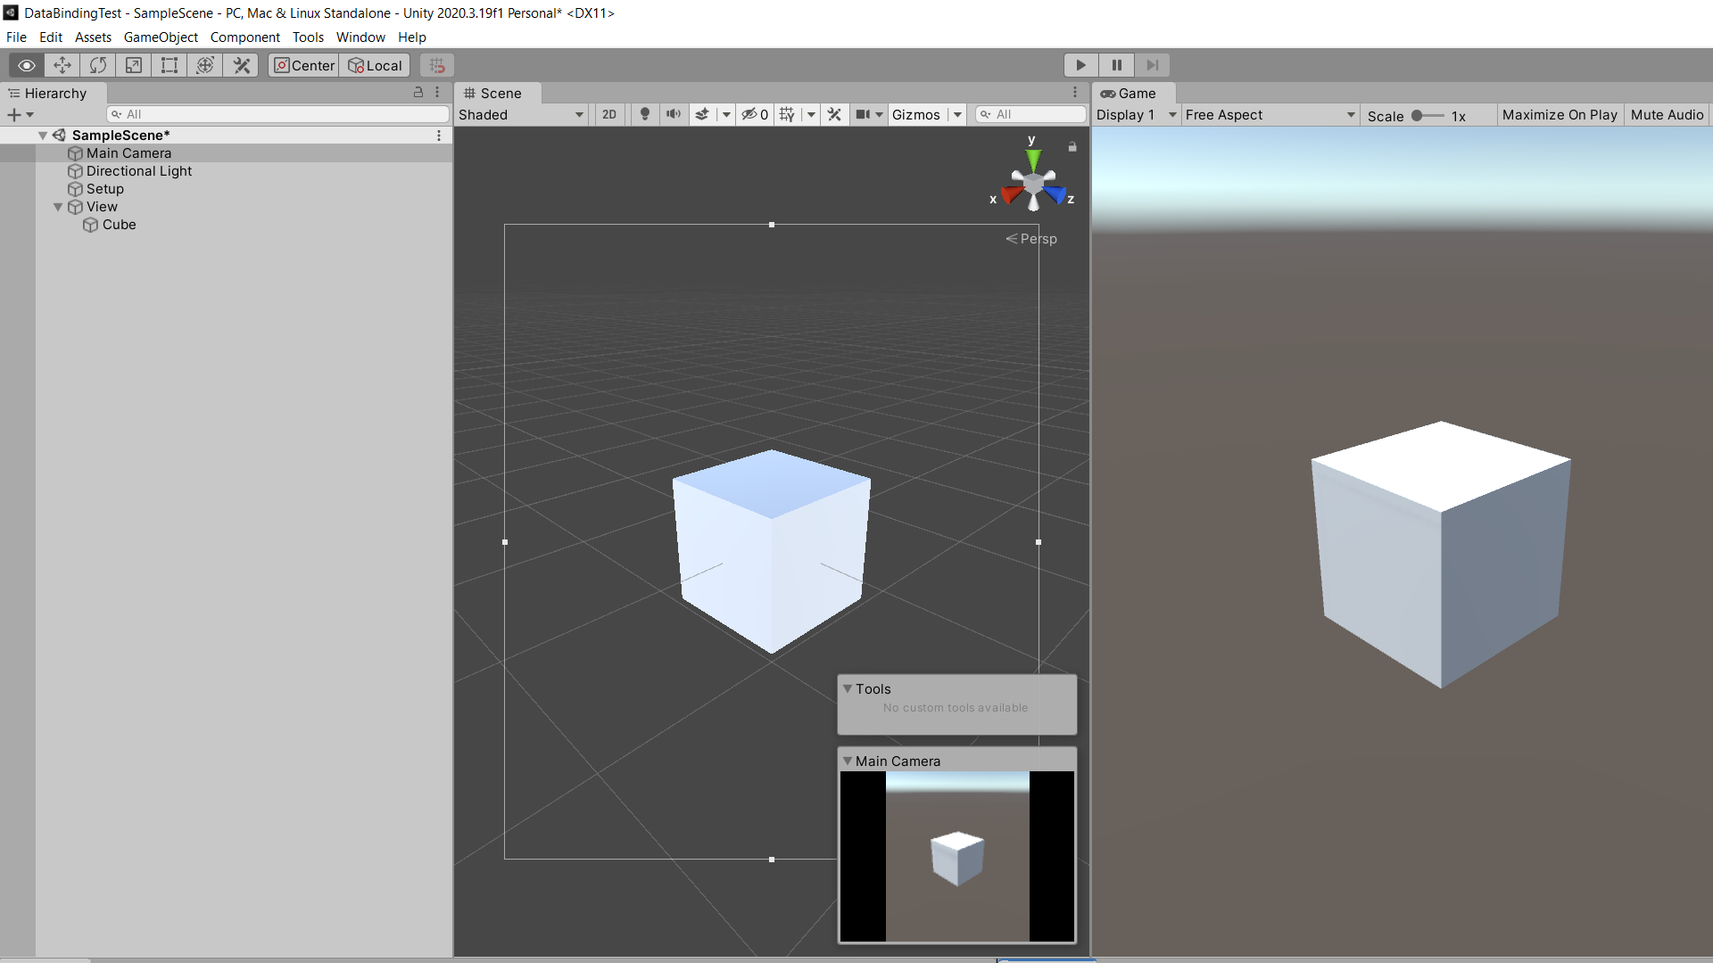Open the custom editor tools icon

pos(241,65)
